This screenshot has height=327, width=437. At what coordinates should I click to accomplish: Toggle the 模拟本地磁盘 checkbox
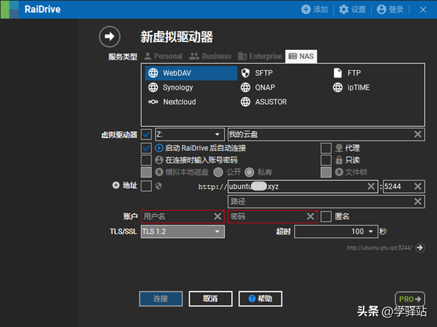(x=146, y=172)
